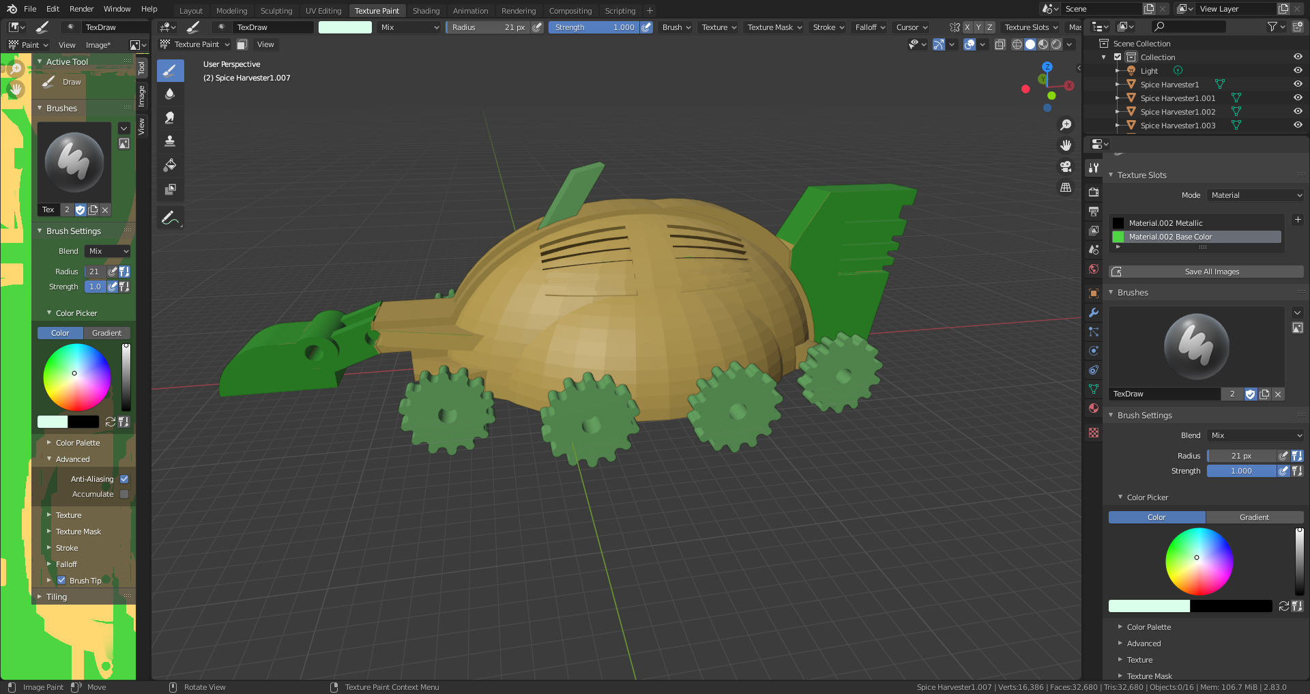Select wireframe viewport shading mode
This screenshot has width=1310, height=694.
[1017, 44]
